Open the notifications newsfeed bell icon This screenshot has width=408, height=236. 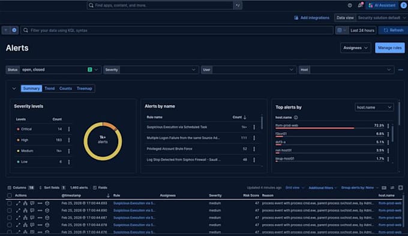(360, 5)
